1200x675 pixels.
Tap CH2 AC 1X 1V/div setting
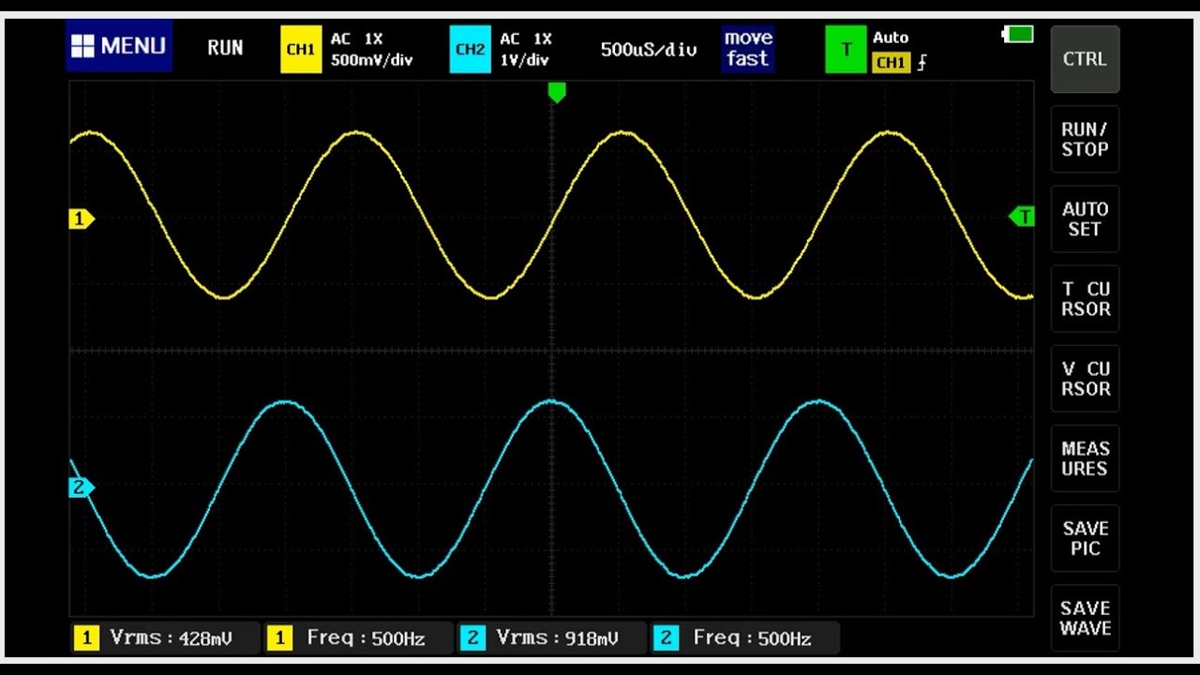tap(526, 50)
